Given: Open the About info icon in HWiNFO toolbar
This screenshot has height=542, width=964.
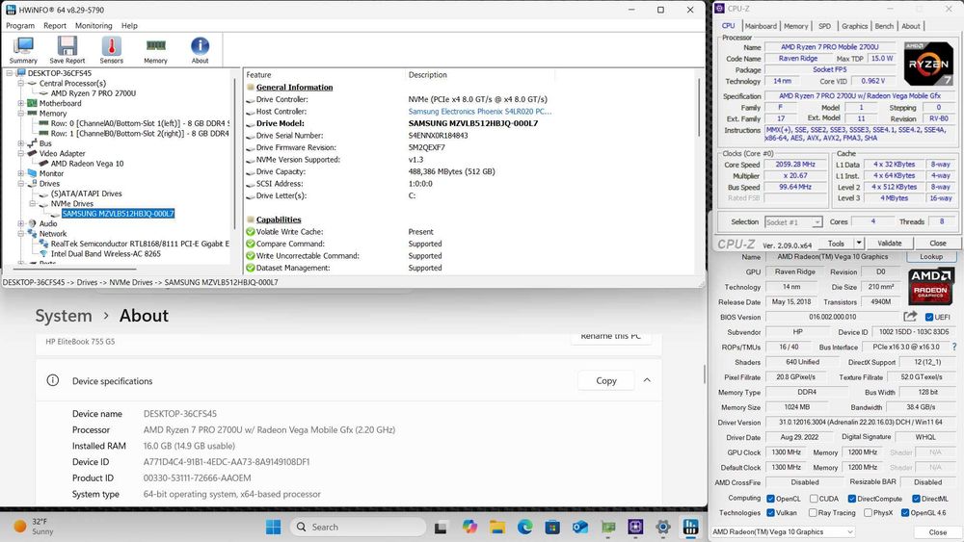Looking at the screenshot, I should (x=200, y=50).
